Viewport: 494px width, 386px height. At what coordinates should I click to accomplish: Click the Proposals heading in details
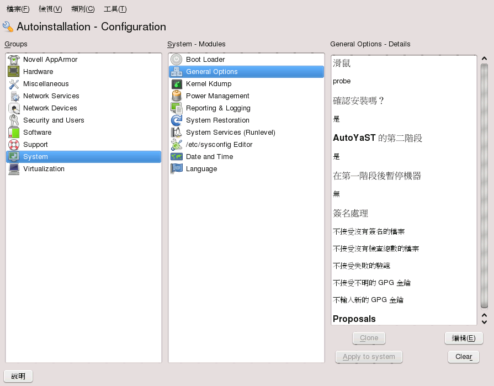[354, 319]
